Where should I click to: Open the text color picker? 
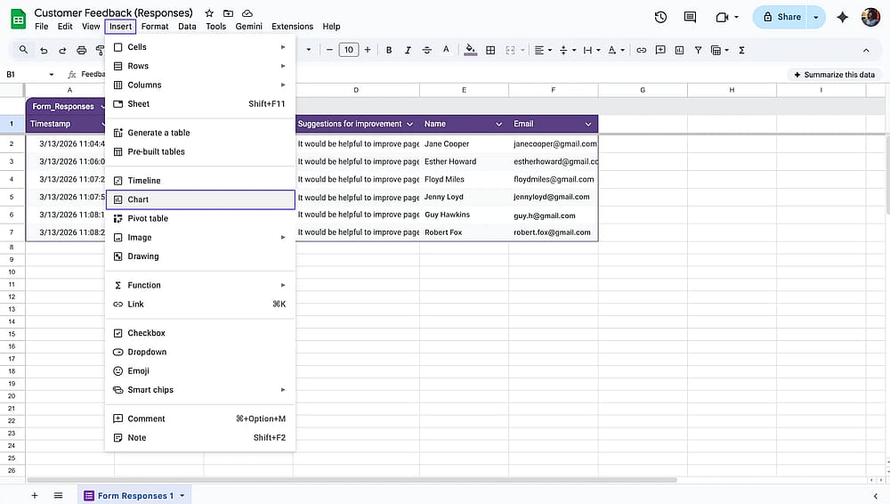click(446, 50)
